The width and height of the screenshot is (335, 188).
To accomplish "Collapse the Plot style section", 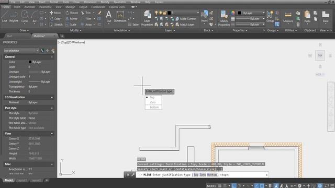I will pos(52,108).
